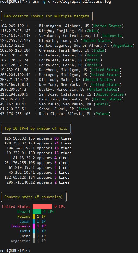Click the 'Argentina' label in country stats
Image resolution: width=138 pixels, height=253 pixels.
click(x=20, y=241)
